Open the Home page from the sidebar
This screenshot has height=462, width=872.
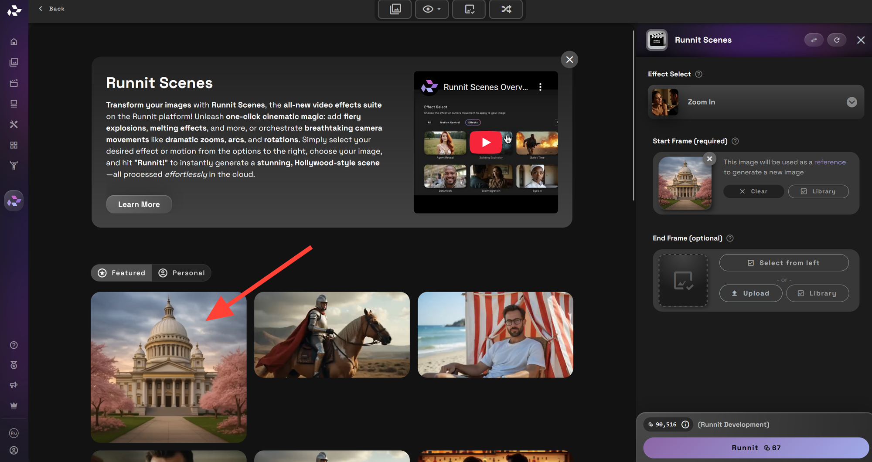[14, 42]
